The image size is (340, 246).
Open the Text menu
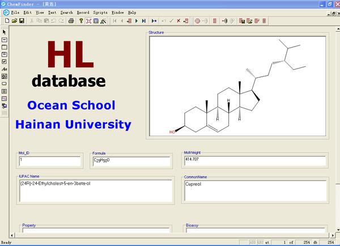[x=52, y=12]
